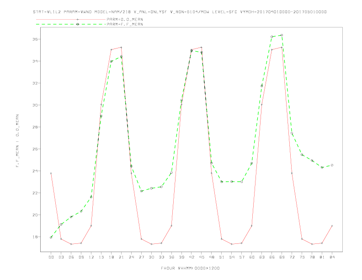The width and height of the screenshot is (362, 280).
Task: Click the PARM=O.O_MEAN legend label
Action: (125, 19)
